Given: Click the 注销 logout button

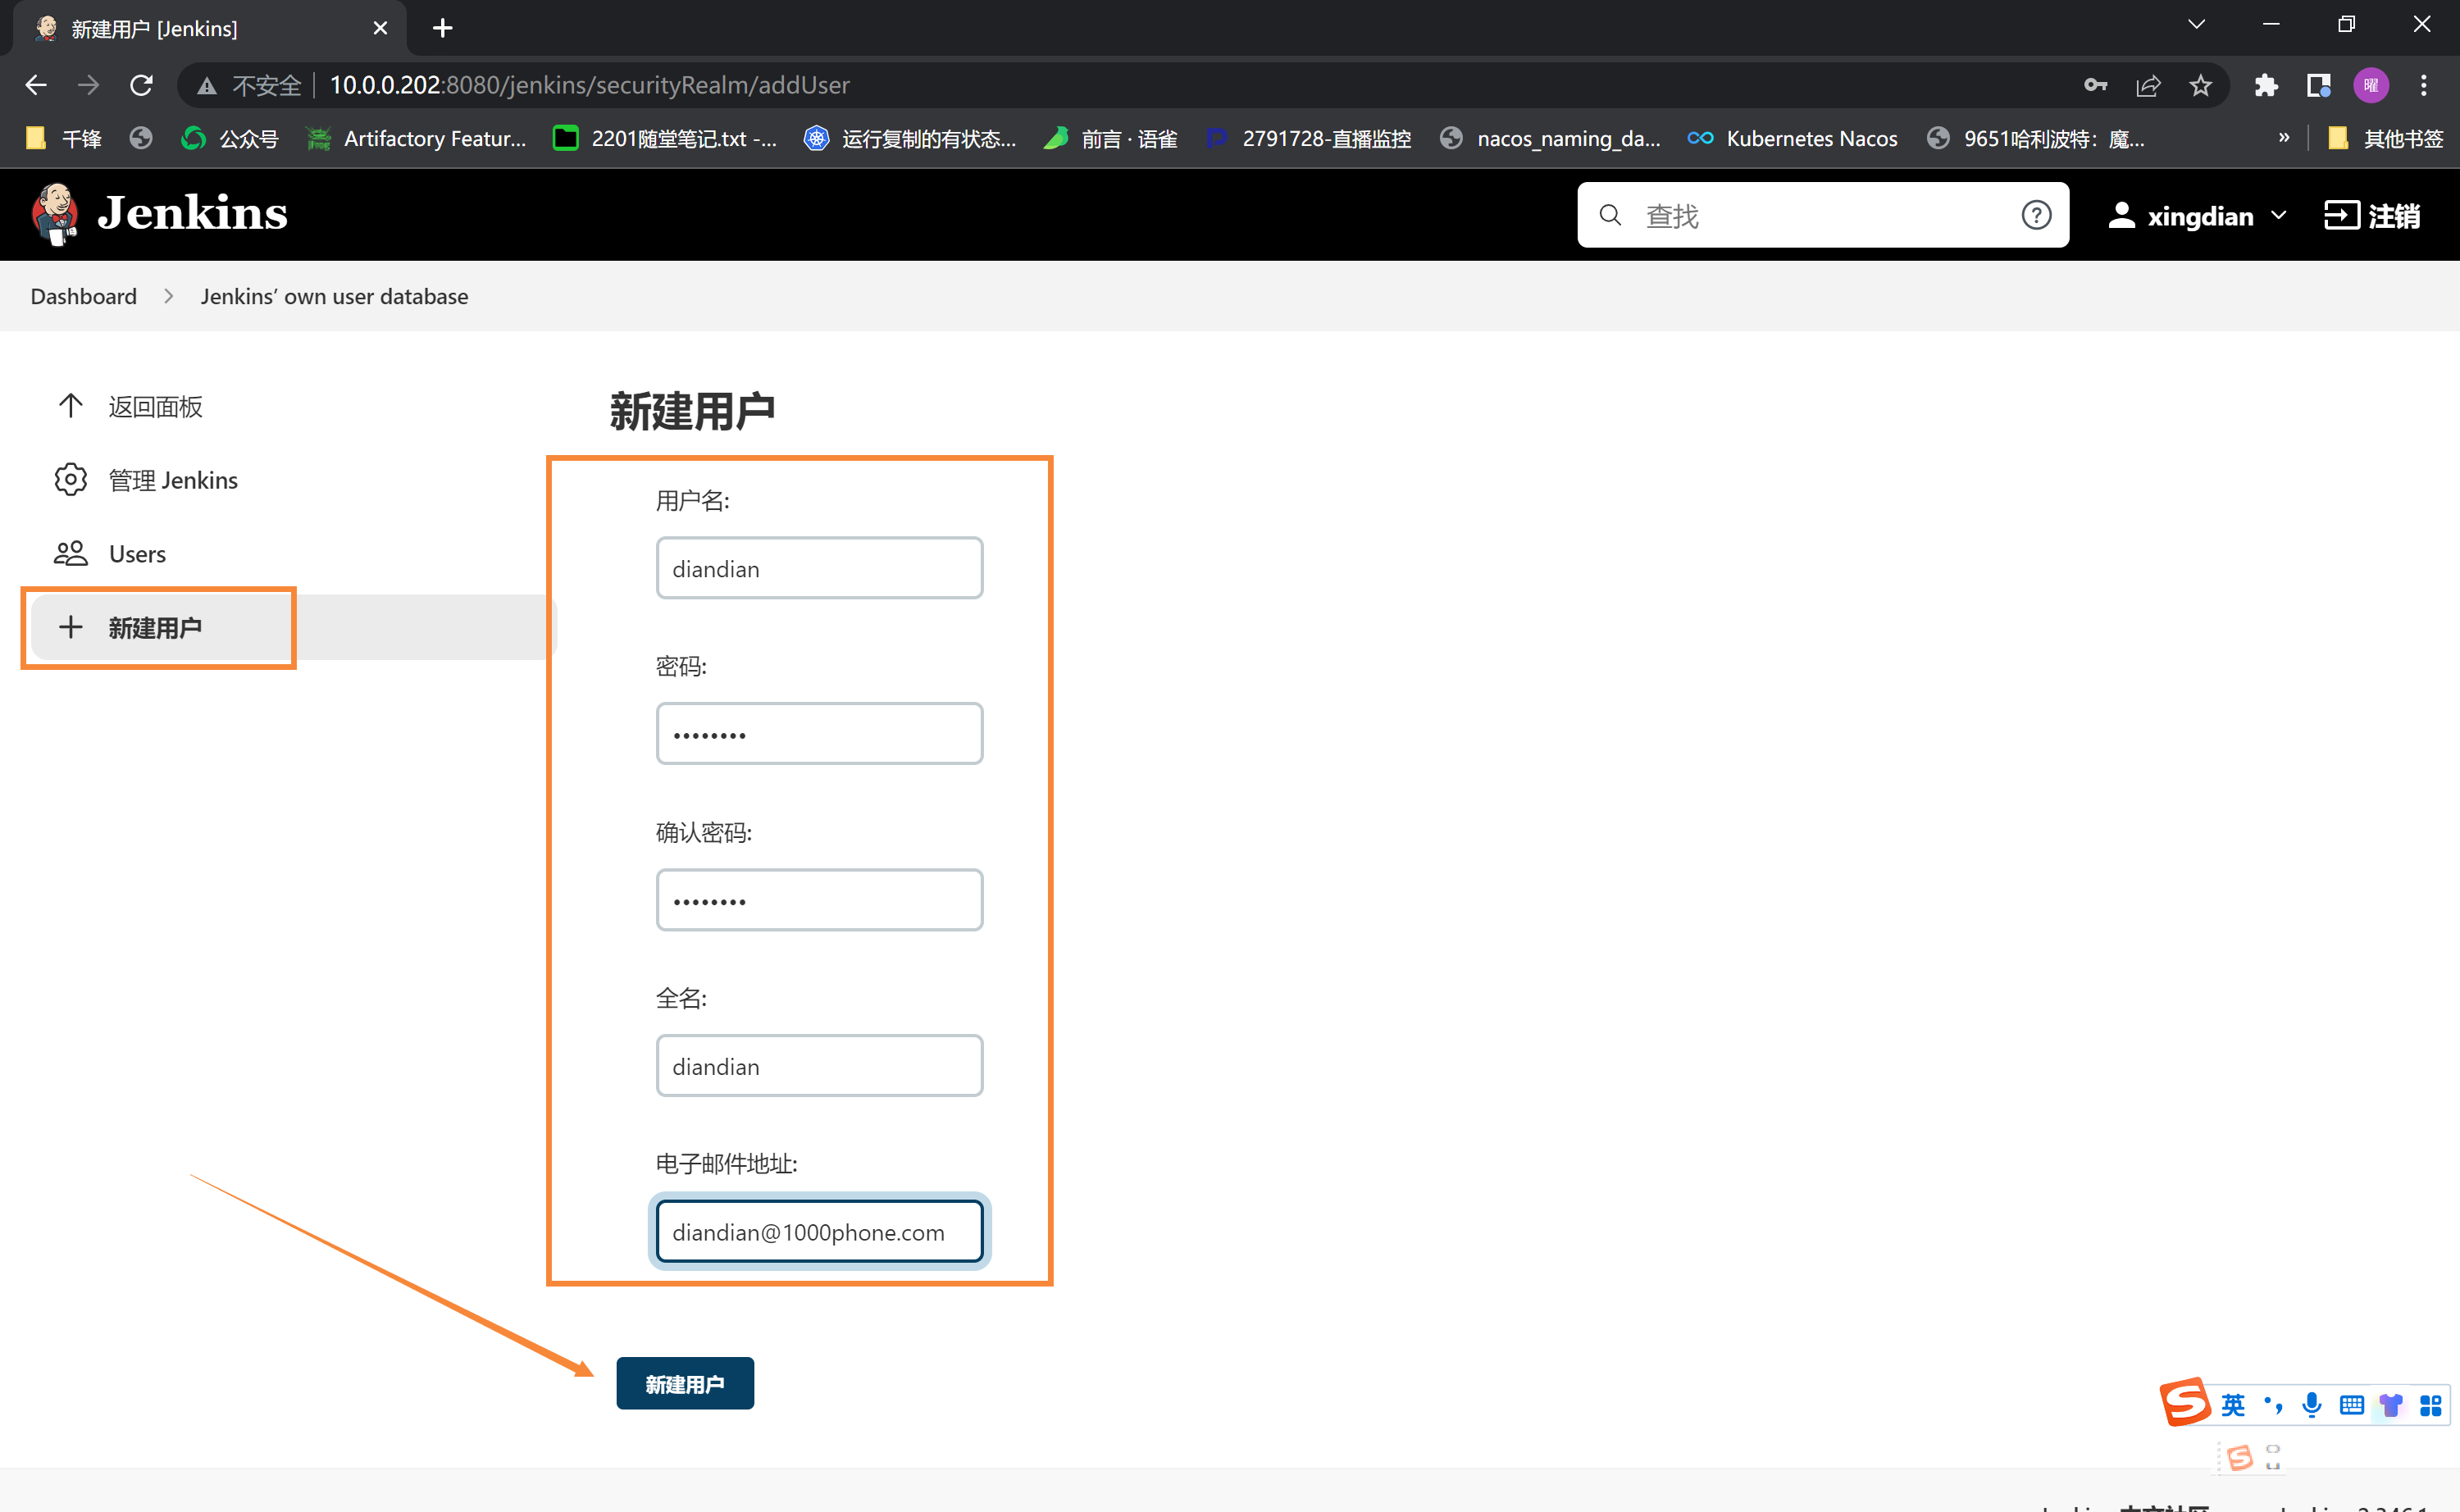Looking at the screenshot, I should point(2371,216).
